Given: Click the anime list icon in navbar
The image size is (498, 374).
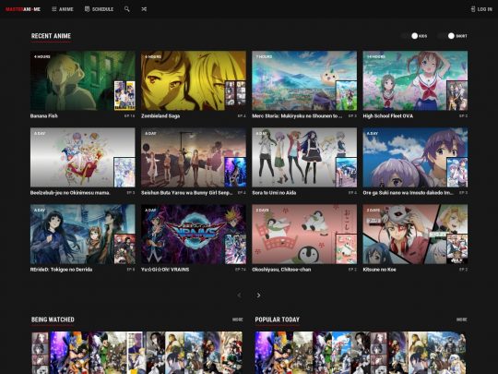Looking at the screenshot, I should coord(54,9).
